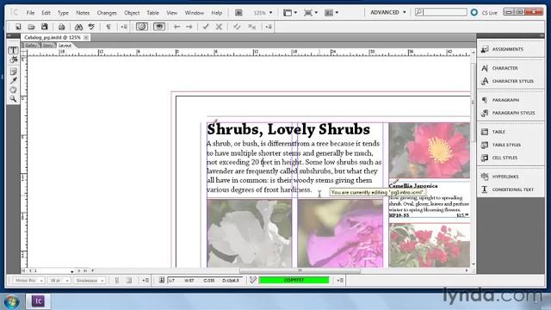Open the Table menu
Screen dimensions: 551x310
(x=153, y=13)
